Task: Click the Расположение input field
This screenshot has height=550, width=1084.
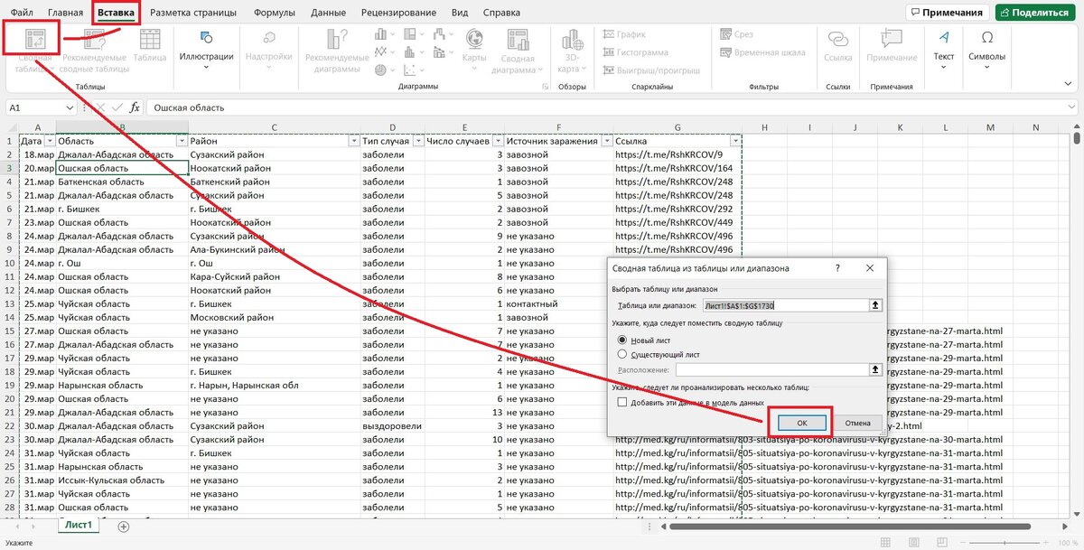Action: pos(771,369)
